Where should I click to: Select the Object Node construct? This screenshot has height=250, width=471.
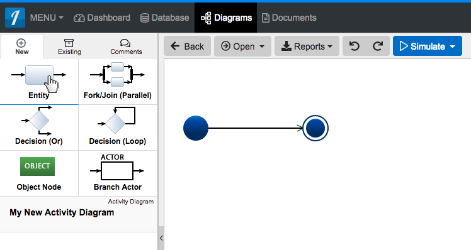click(x=39, y=173)
